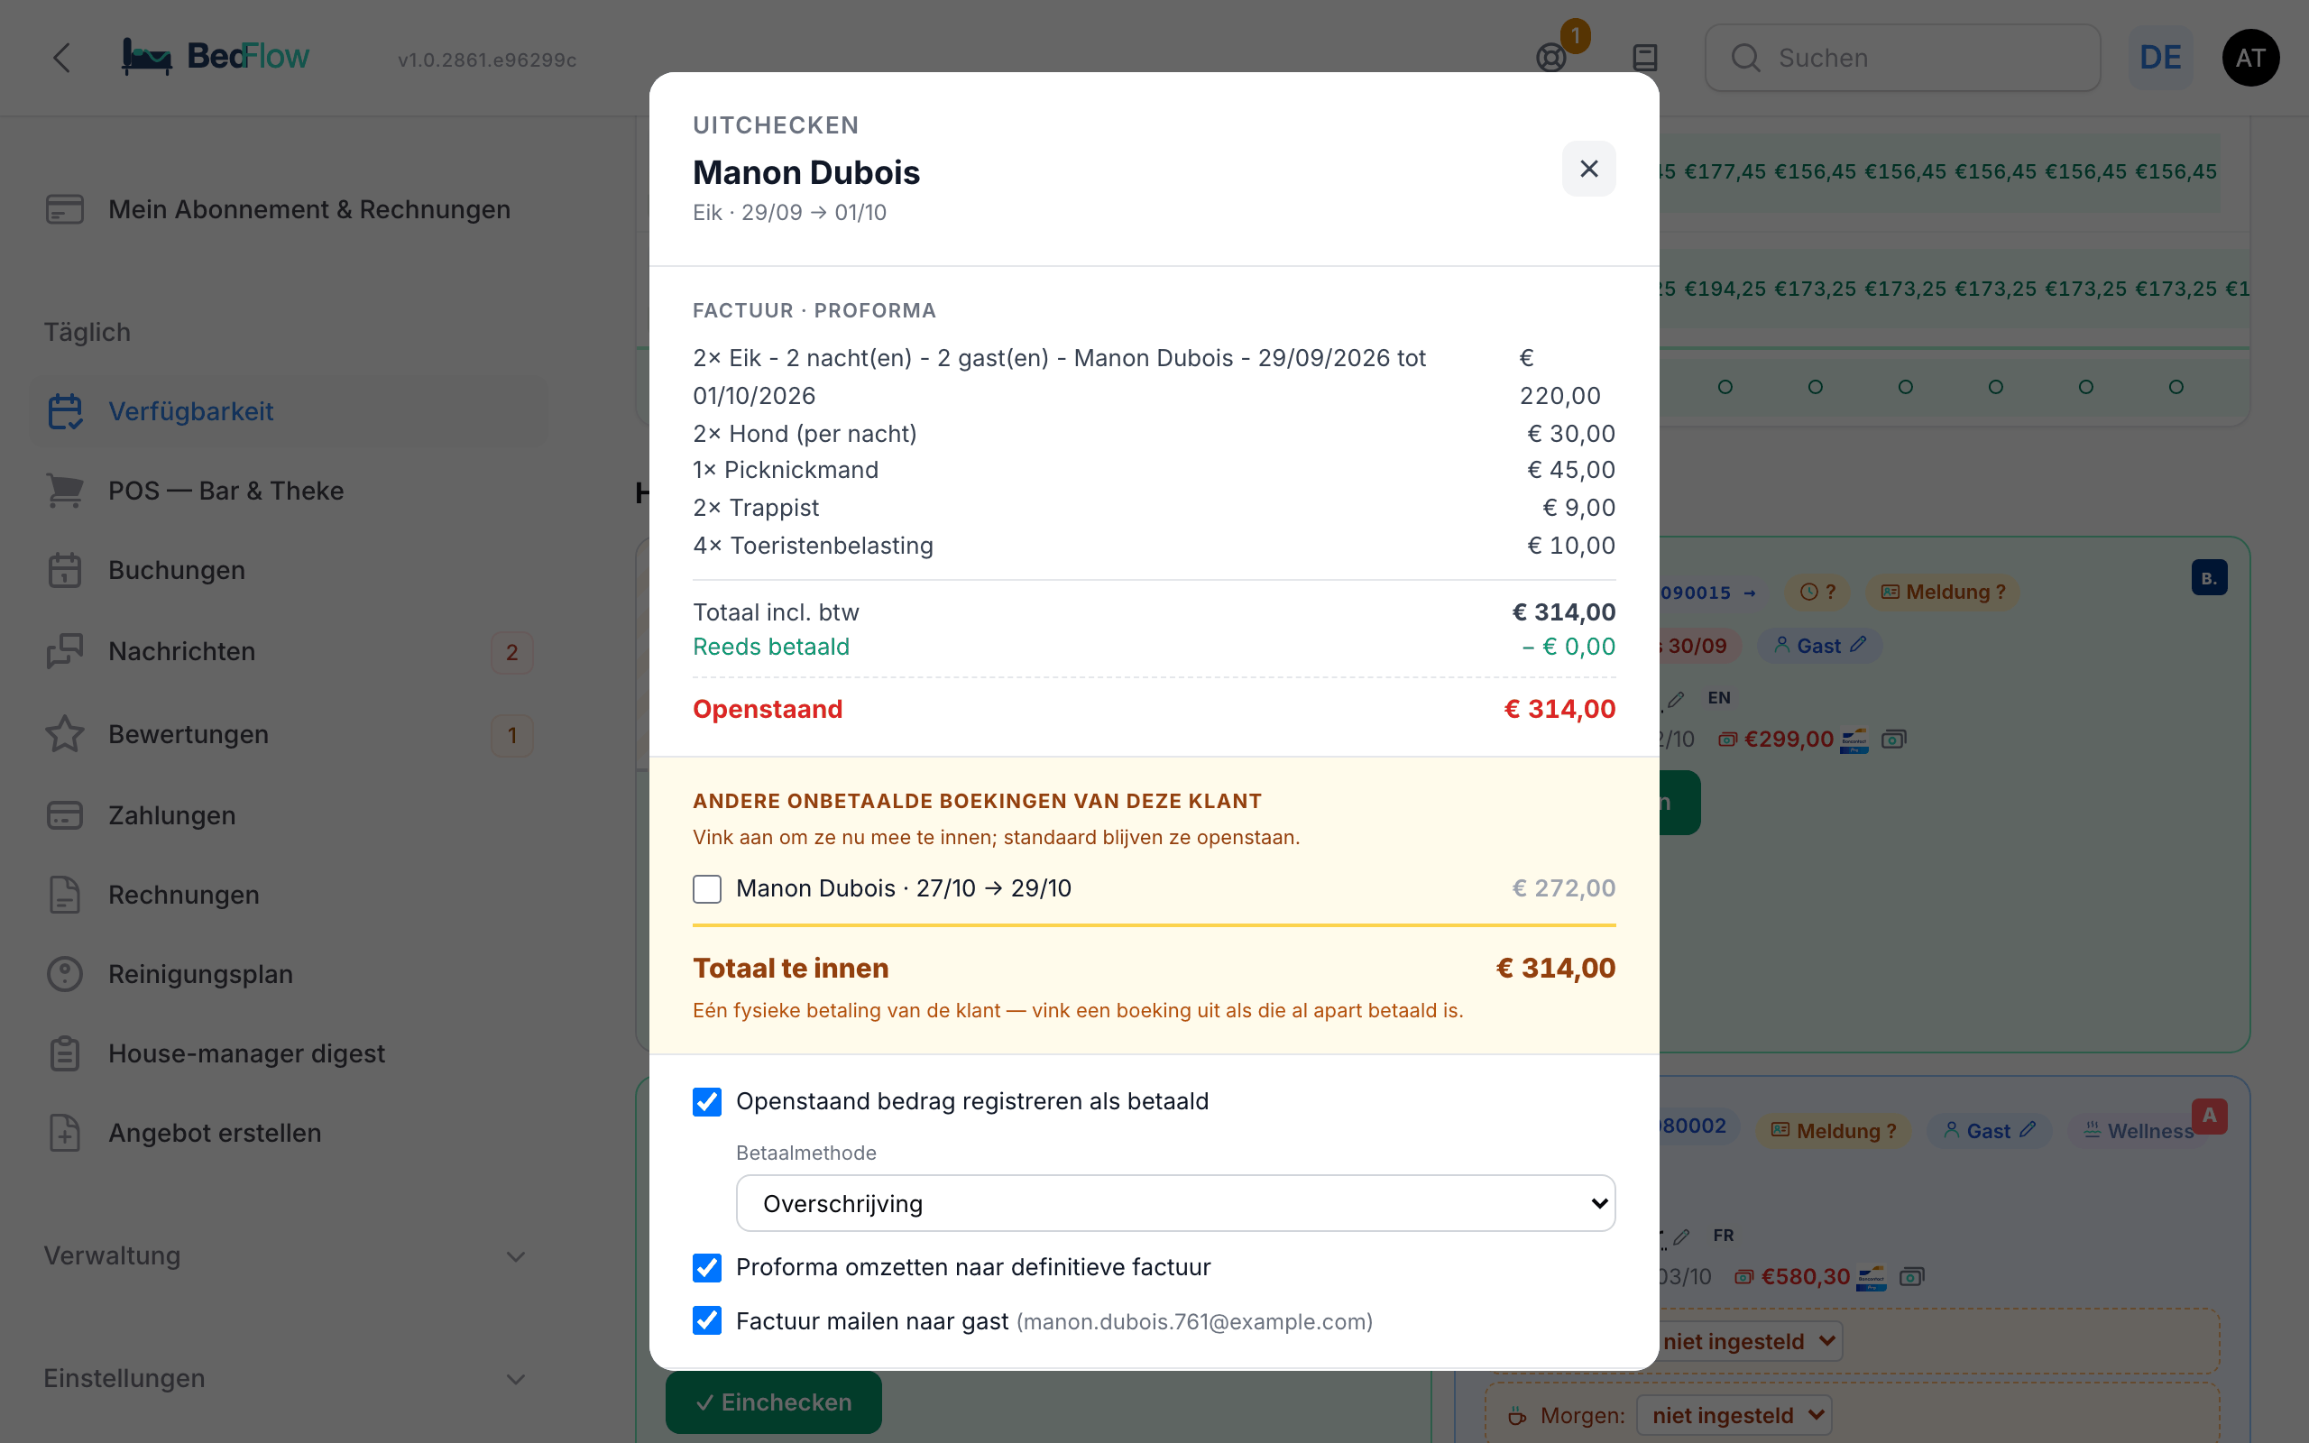This screenshot has height=1443, width=2309.
Task: Click the House-manager digest clipboard icon
Action: coord(65,1052)
